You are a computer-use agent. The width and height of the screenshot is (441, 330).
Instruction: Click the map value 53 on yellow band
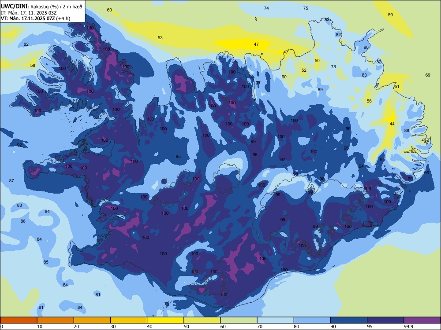pos(160,37)
